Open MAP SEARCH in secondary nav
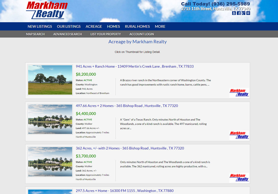The height and width of the screenshot is (194, 278). pos(35,34)
